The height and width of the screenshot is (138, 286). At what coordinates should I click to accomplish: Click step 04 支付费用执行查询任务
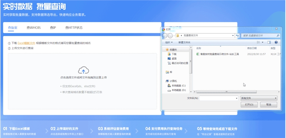pyautogui.click(x=164, y=129)
